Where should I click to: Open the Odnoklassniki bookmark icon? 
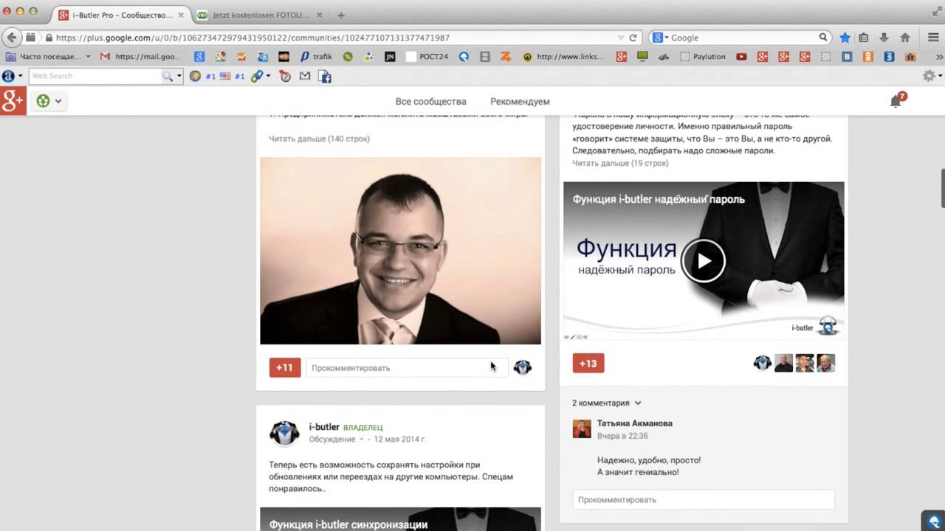point(868,56)
